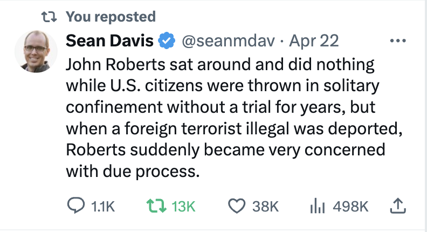
Task: Click the You reposted label
Action: [x=111, y=17]
